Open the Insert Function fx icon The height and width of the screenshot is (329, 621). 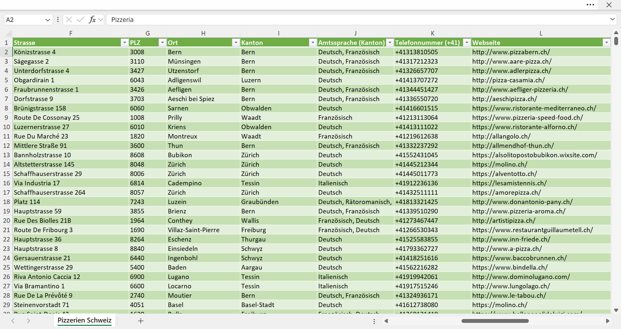92,20
